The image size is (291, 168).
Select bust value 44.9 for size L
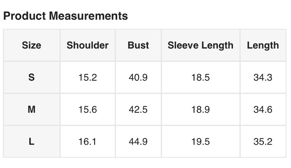click(x=138, y=141)
